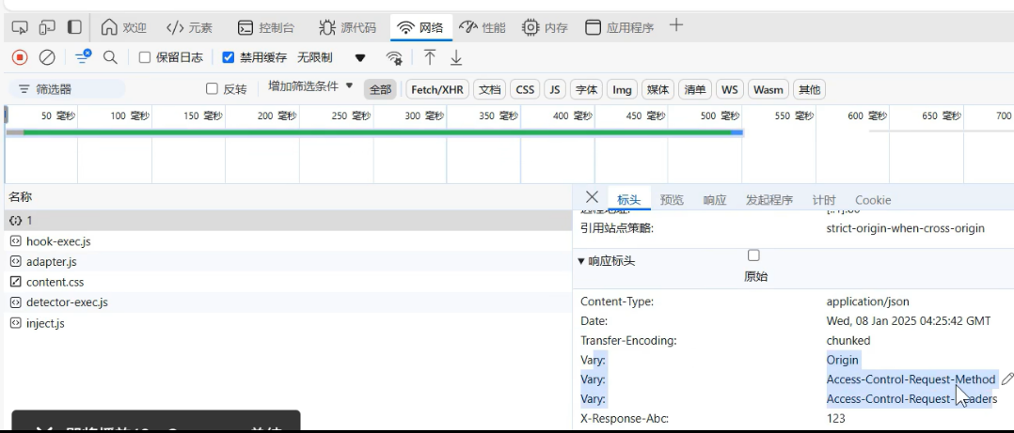
Task: Activate the inspect element picker icon
Action: pos(20,27)
